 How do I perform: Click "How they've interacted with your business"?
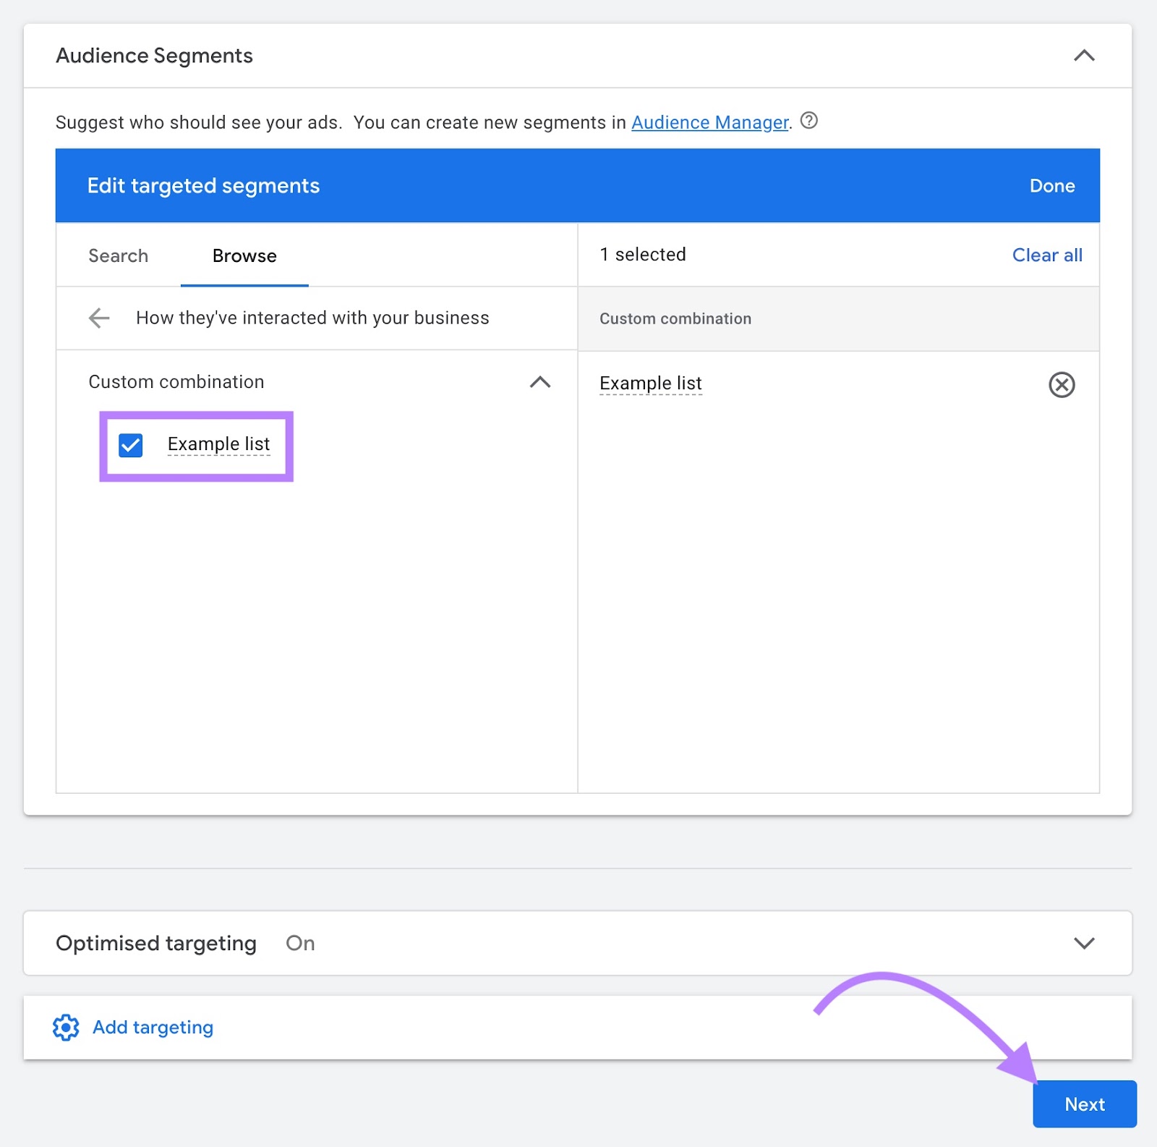coord(312,318)
